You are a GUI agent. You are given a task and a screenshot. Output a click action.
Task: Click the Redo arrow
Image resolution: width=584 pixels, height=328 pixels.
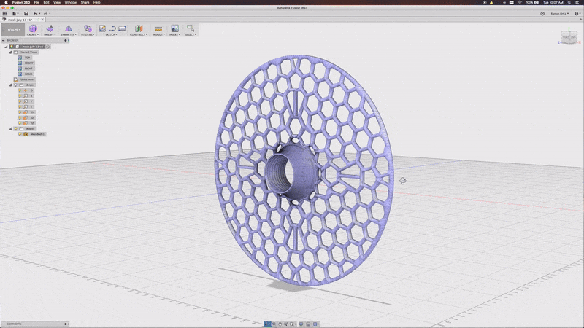click(x=46, y=13)
